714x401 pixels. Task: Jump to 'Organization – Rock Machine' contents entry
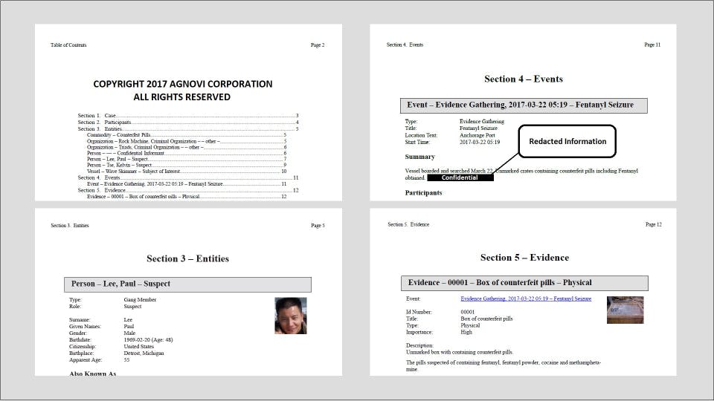(x=187, y=141)
